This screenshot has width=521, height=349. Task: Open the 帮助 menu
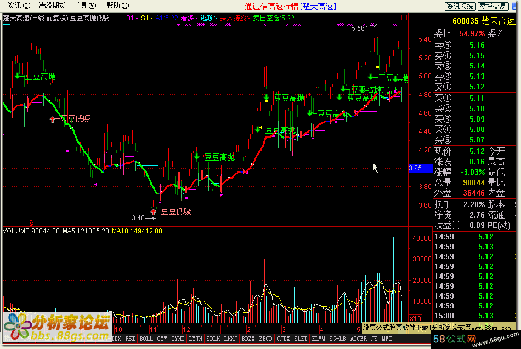coord(117,5)
